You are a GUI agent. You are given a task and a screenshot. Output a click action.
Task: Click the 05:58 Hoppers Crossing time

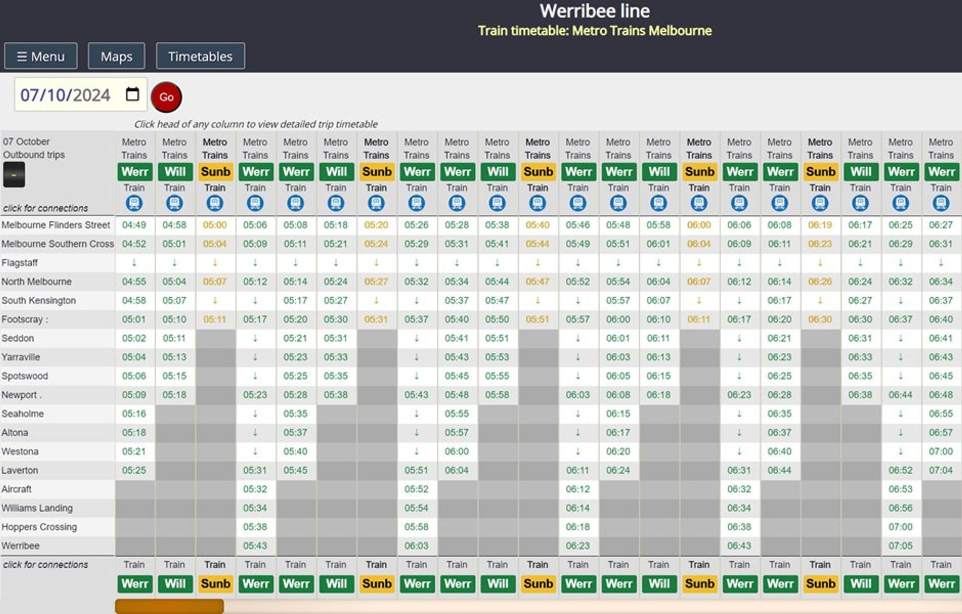click(416, 527)
